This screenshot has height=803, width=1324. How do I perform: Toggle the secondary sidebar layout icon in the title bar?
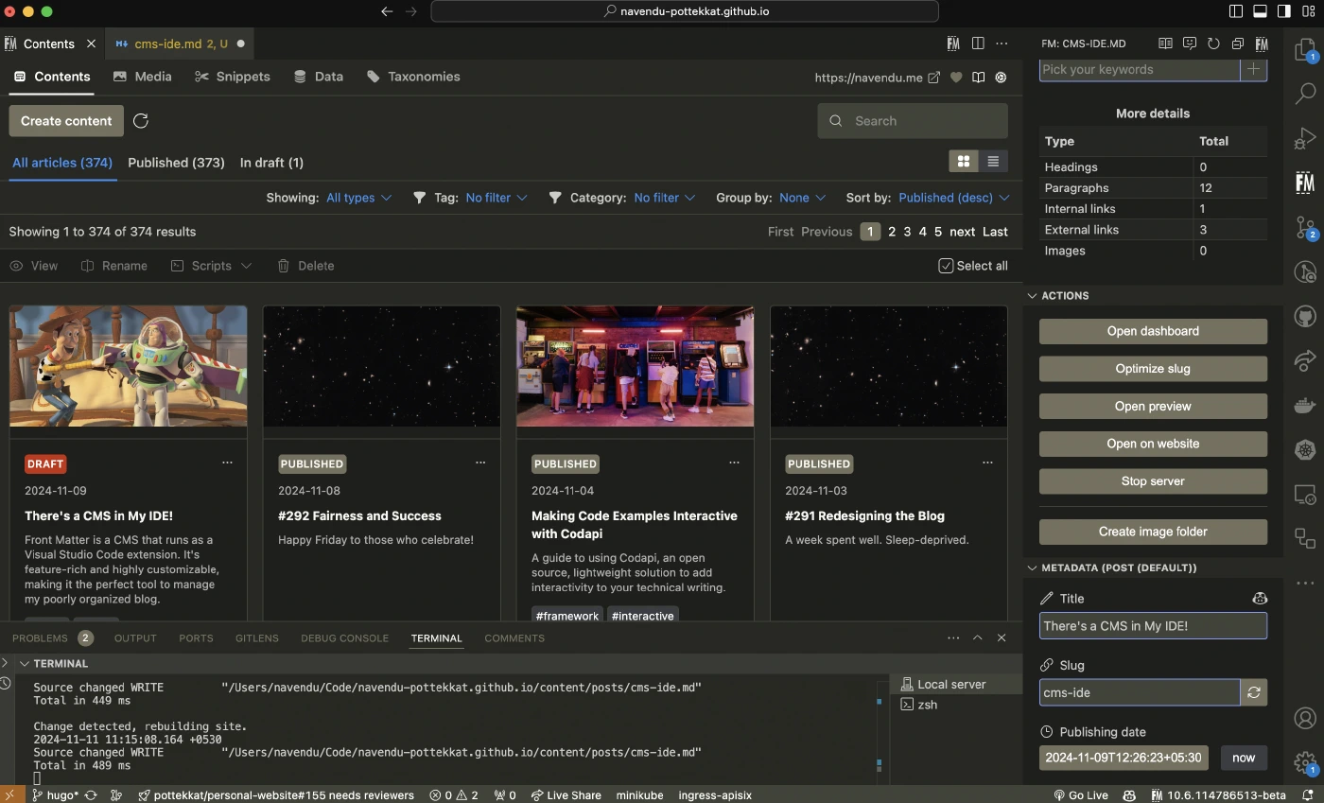tap(1284, 11)
